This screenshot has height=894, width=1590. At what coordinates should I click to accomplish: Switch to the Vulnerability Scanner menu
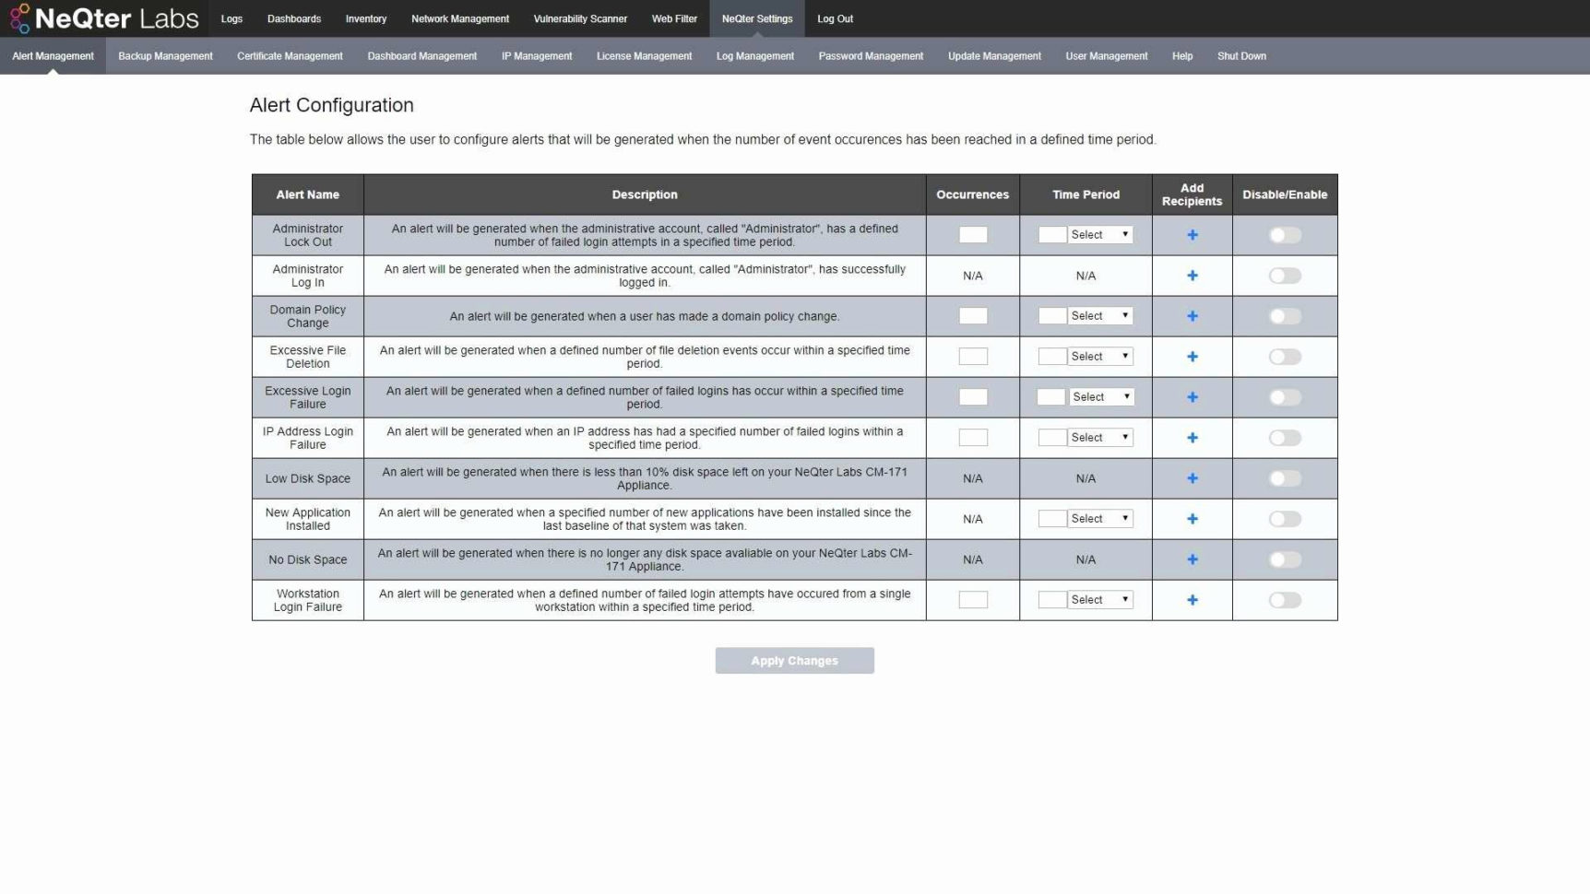(x=580, y=18)
